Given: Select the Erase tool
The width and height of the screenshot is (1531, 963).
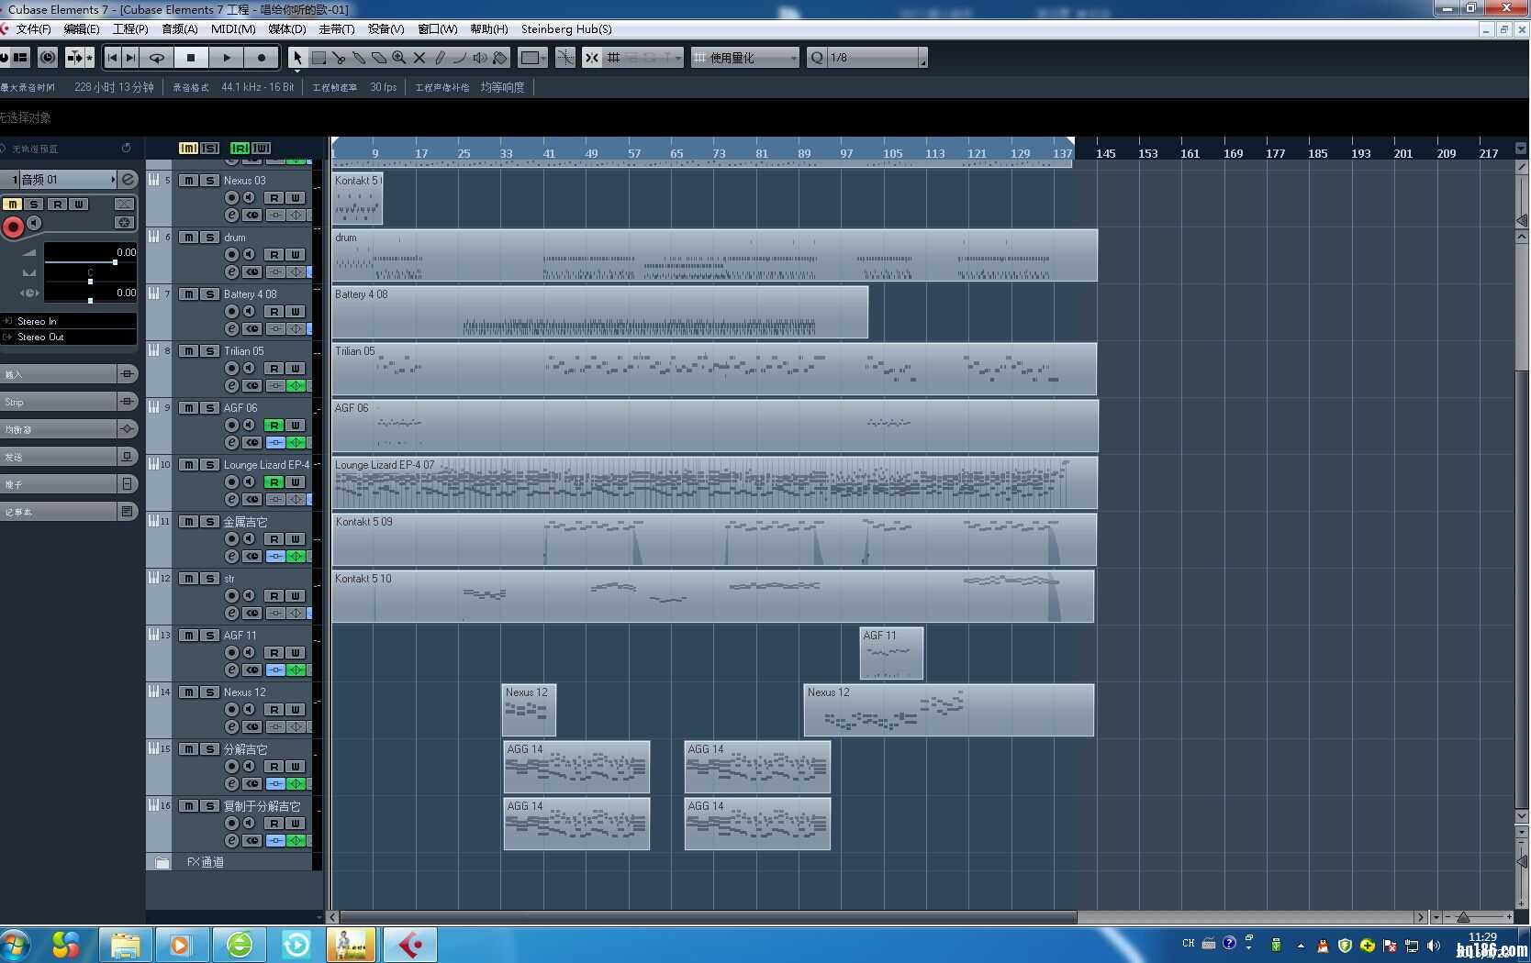Looking at the screenshot, I should coord(379,58).
